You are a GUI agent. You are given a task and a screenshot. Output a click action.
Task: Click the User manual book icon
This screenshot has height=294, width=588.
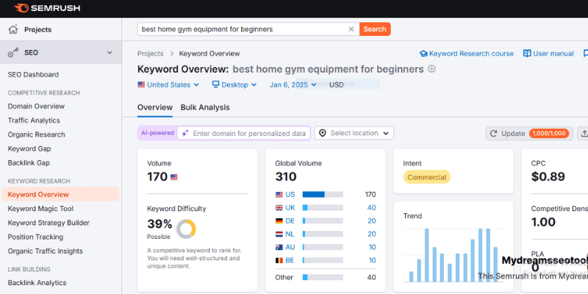tap(527, 53)
